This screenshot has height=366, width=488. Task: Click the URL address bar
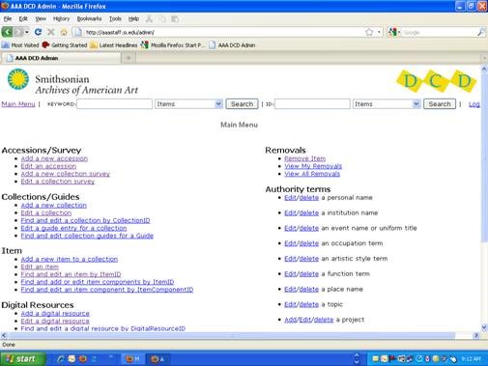pyautogui.click(x=222, y=32)
